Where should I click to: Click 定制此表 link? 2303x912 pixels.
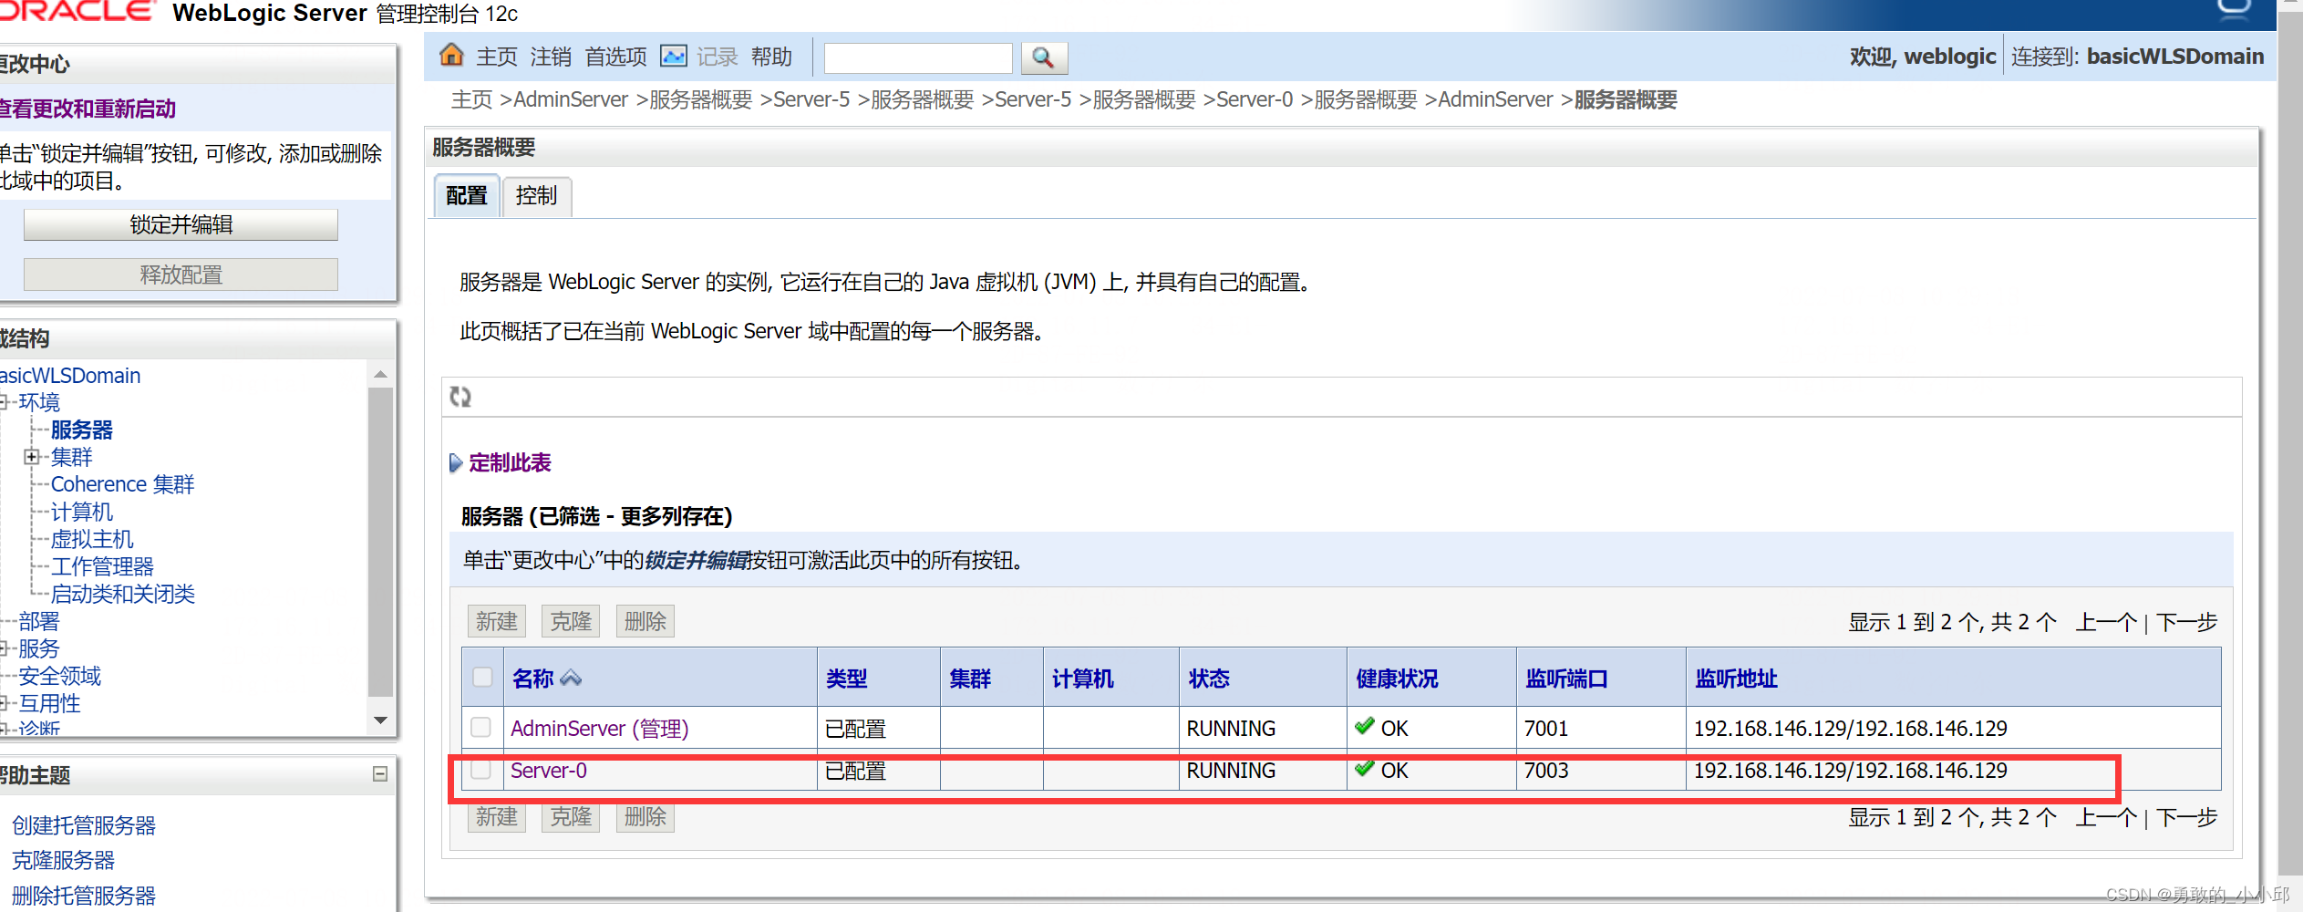pyautogui.click(x=510, y=463)
